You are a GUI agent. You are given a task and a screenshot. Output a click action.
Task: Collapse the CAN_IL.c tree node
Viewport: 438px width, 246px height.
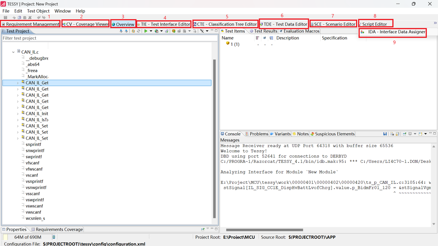tap(13, 52)
